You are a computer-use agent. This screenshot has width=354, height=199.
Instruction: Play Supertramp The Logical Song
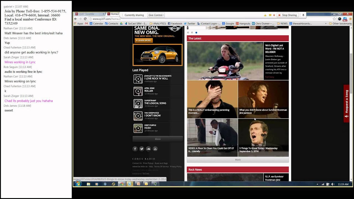click(x=138, y=104)
